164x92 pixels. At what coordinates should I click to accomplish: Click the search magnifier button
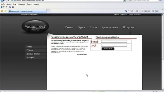160,1
